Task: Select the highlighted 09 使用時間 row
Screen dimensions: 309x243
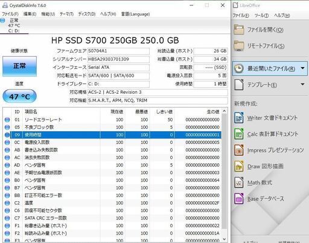Action: pos(113,135)
